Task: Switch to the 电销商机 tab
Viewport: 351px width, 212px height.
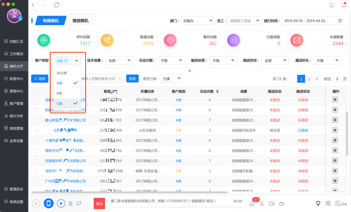Action: [51, 20]
